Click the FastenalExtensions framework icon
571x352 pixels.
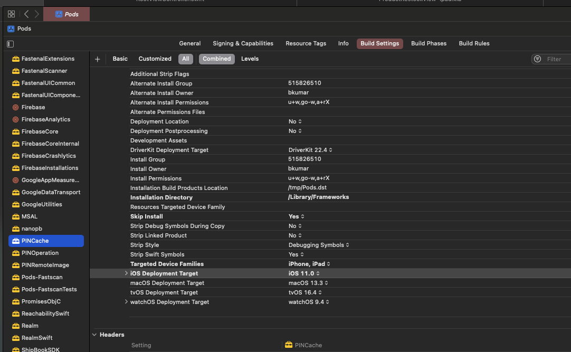click(16, 59)
